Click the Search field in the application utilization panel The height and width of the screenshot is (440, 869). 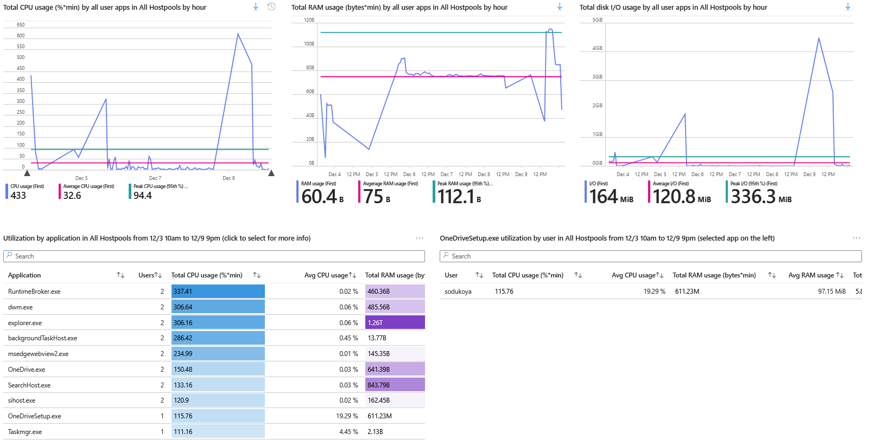(x=214, y=256)
